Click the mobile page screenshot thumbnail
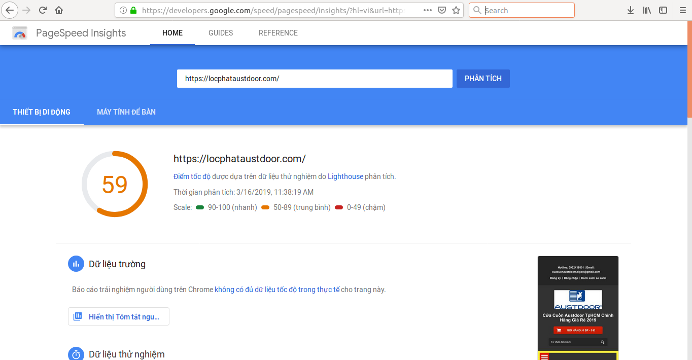Viewport: 692px width, 360px height. pyautogui.click(x=578, y=308)
